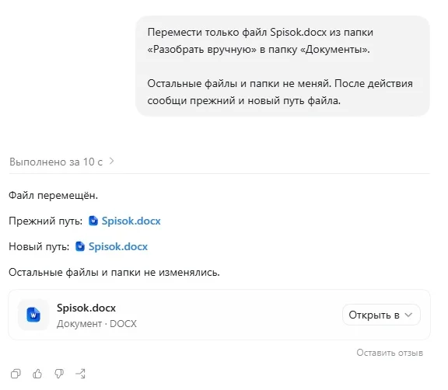This screenshot has height=390, width=448.
Task: Expand the chevron next to Выполнено за 10 с
Action: pos(112,161)
